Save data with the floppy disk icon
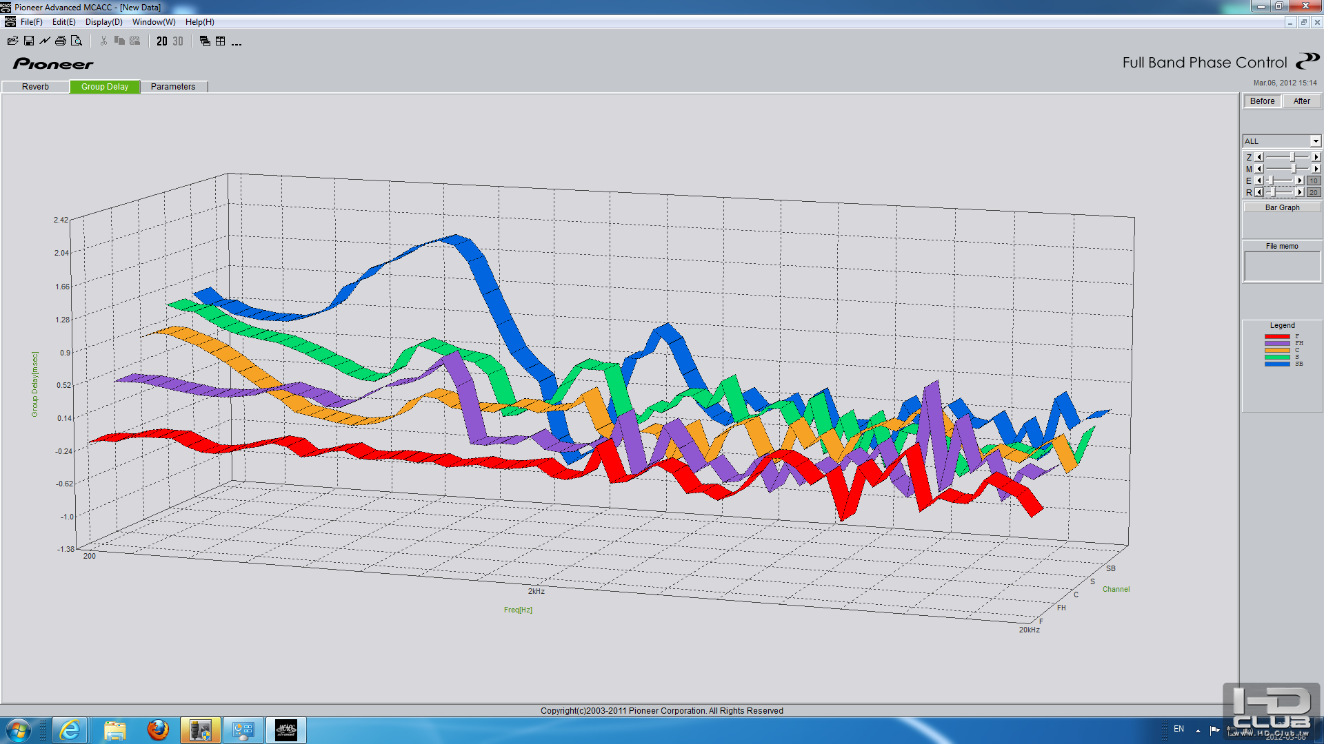This screenshot has width=1324, height=744. tap(29, 41)
